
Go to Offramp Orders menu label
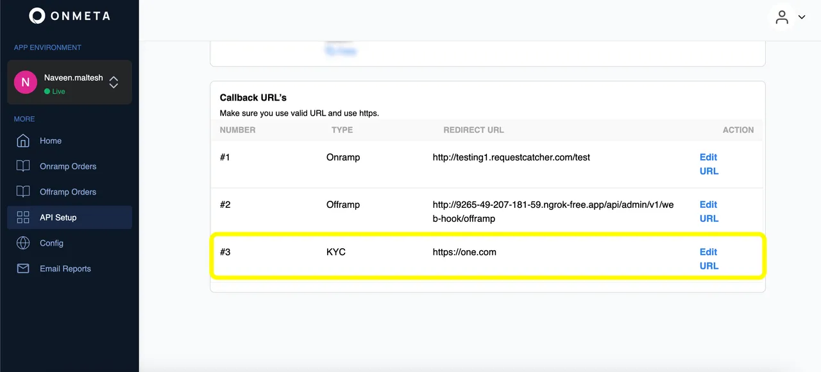(68, 192)
